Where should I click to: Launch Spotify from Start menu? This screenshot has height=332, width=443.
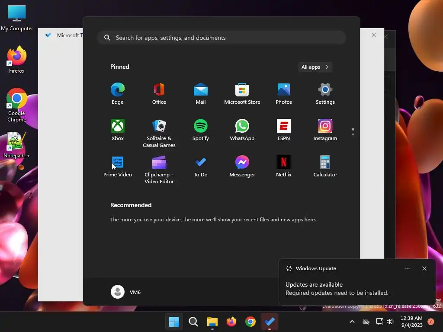tap(201, 131)
